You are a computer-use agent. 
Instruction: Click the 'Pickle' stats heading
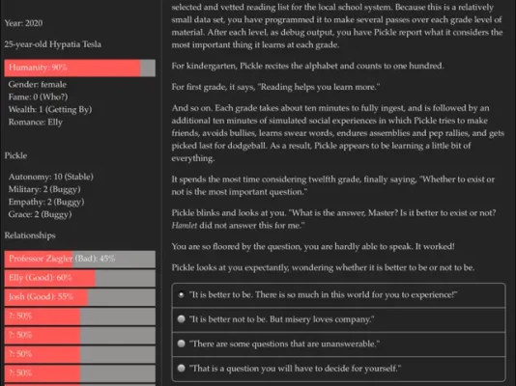(x=15, y=155)
